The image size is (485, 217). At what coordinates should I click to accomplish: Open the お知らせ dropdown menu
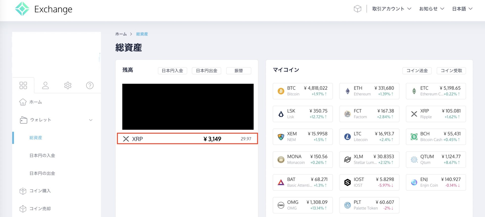pos(431,9)
